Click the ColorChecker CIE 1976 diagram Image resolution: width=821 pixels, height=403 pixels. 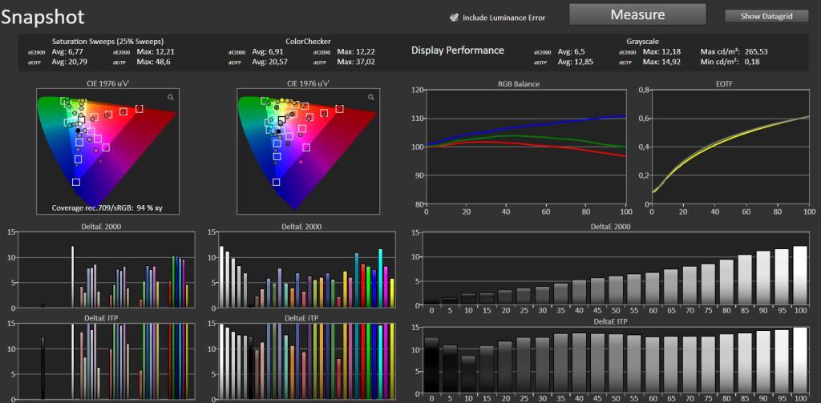coord(307,151)
